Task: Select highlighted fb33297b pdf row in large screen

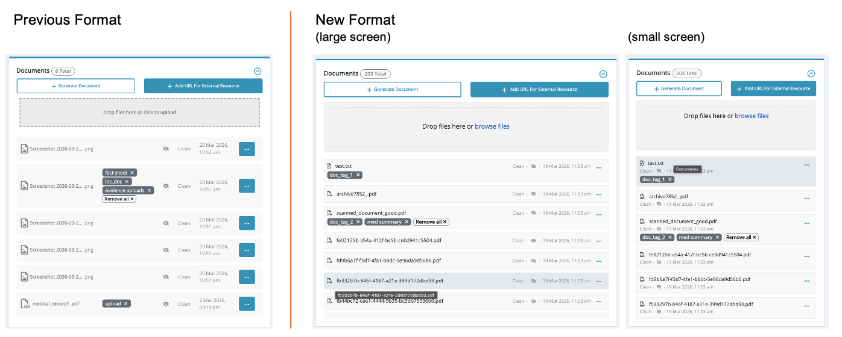Action: tap(466, 281)
